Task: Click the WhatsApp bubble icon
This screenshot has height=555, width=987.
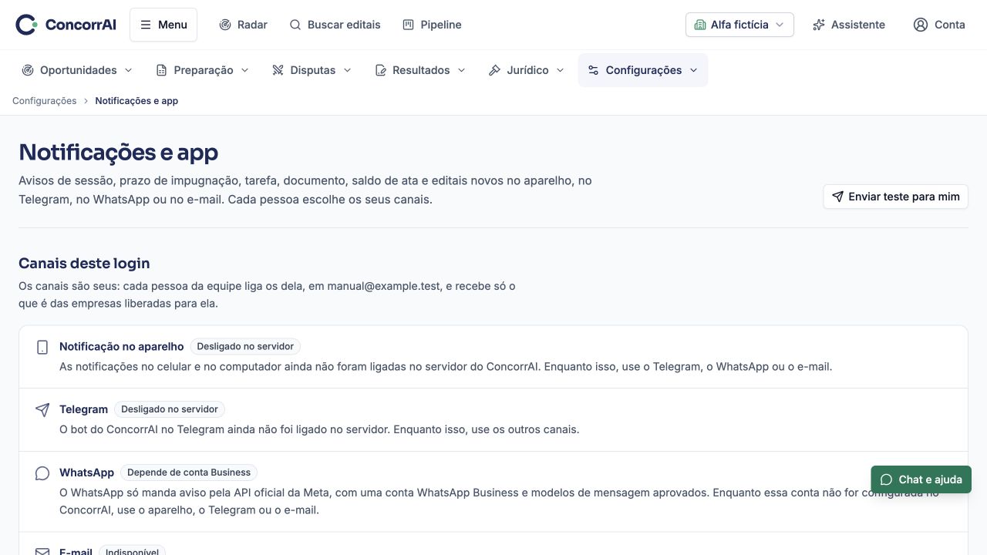Action: (x=42, y=473)
